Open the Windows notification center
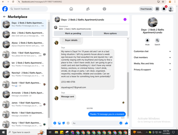The image size is (178, 135). coord(173,132)
